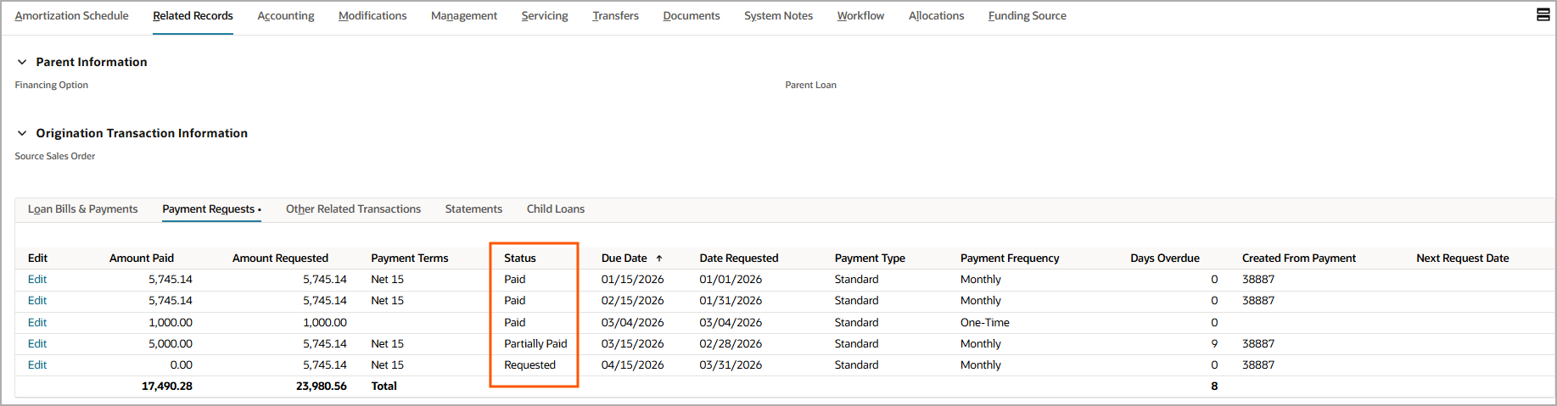Edit the payment request with Requested status
1557x406 pixels.
point(37,365)
